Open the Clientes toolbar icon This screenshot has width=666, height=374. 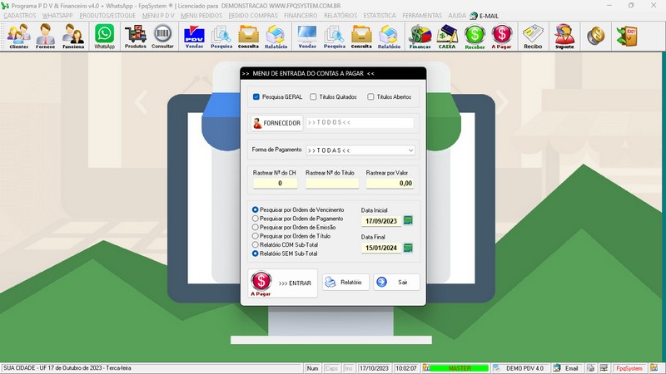pyautogui.click(x=18, y=37)
